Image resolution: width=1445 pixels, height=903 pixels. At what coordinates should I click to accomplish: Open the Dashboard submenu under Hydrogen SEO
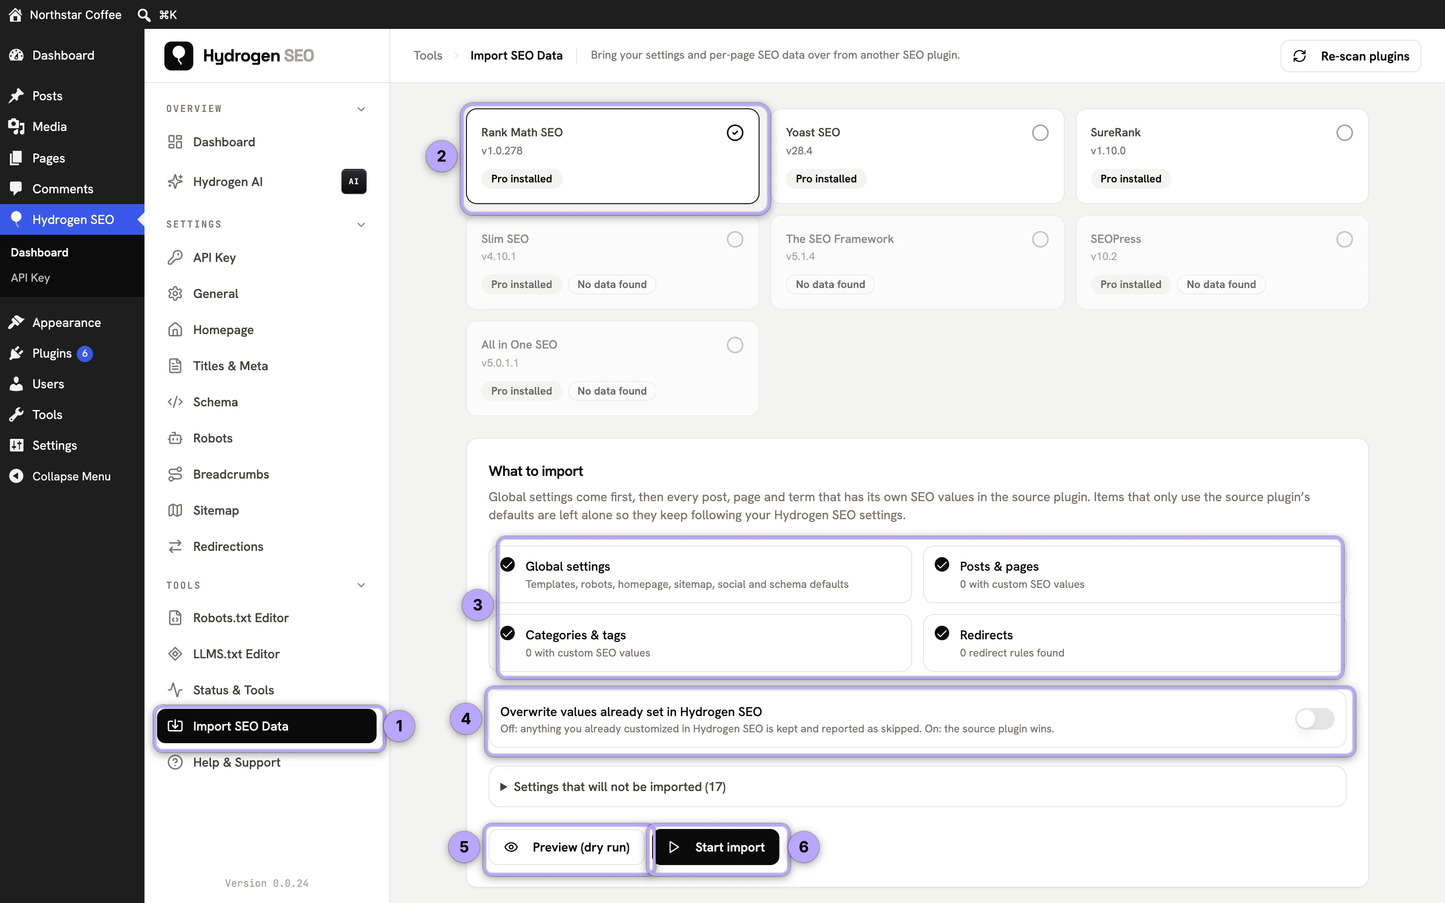click(x=39, y=253)
